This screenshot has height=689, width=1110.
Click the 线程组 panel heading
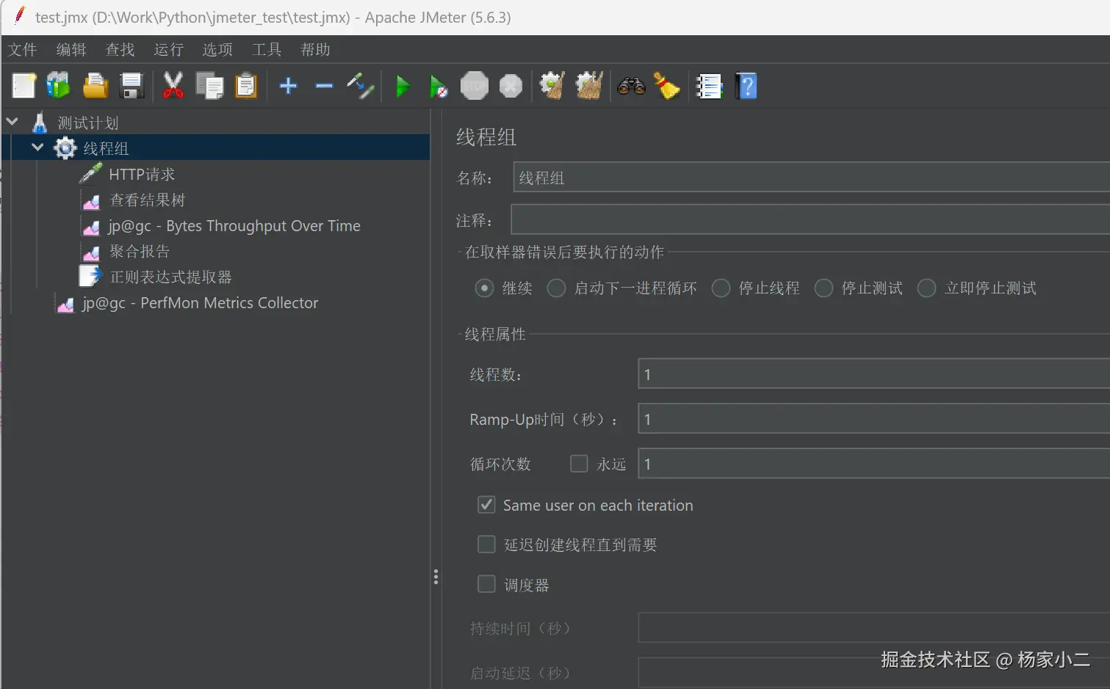pos(486,137)
